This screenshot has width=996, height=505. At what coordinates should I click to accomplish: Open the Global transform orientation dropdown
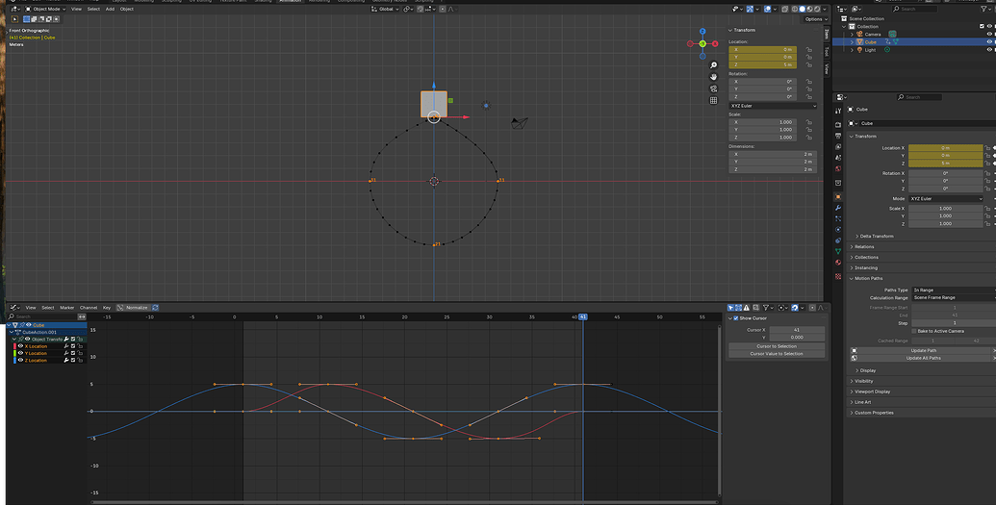point(386,9)
